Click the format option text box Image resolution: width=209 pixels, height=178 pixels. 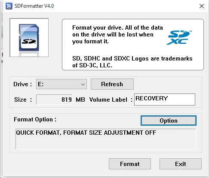pyautogui.click(x=105, y=139)
